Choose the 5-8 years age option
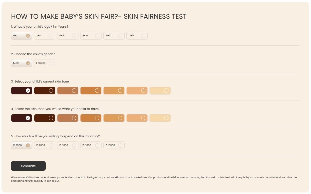 68,36
